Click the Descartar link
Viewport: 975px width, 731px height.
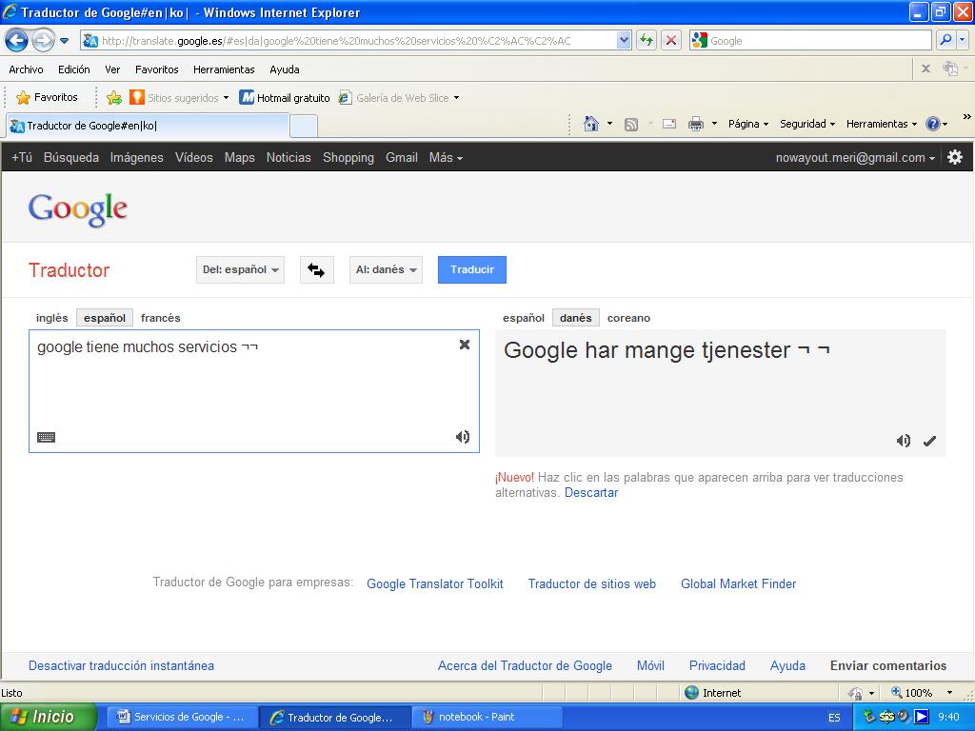pos(591,492)
